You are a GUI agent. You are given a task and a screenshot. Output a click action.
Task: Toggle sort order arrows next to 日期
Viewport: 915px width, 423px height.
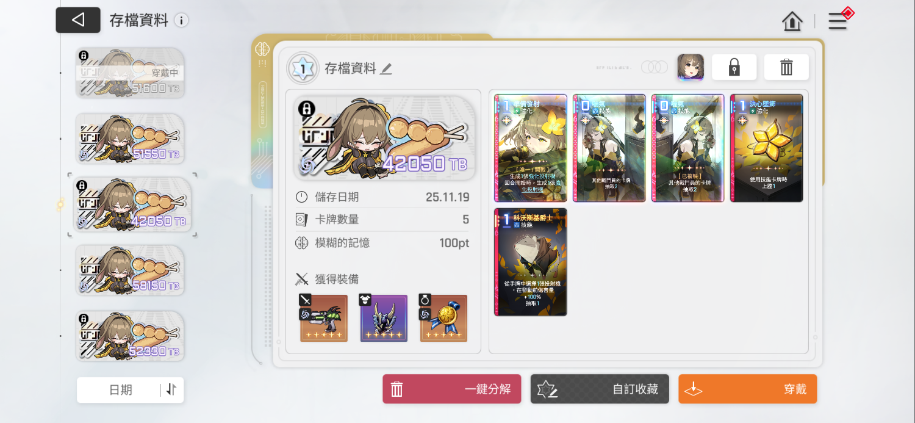point(171,389)
